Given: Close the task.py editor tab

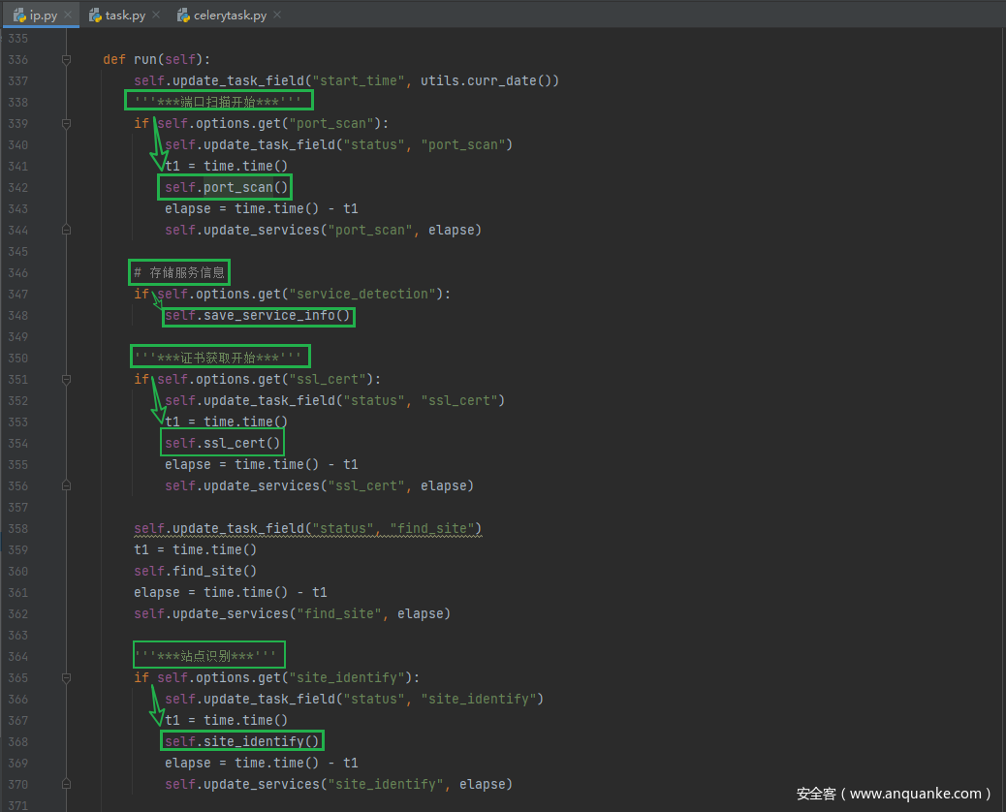Looking at the screenshot, I should [156, 16].
